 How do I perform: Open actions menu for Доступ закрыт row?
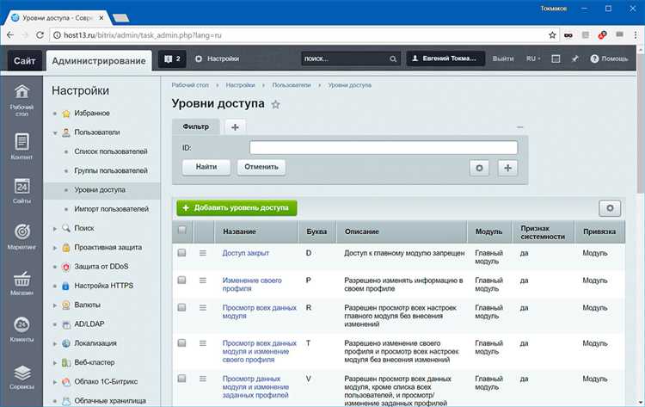point(203,253)
